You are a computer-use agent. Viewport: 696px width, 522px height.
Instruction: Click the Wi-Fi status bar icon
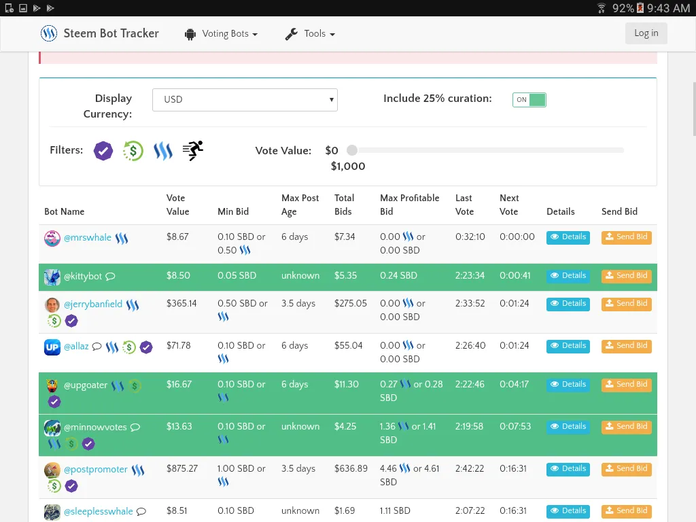click(x=601, y=8)
